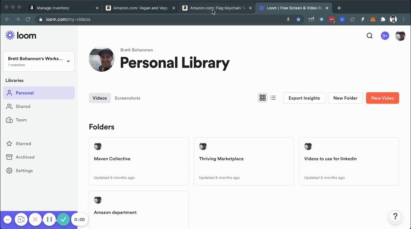
Task: Switch to list view layout
Action: click(x=273, y=98)
